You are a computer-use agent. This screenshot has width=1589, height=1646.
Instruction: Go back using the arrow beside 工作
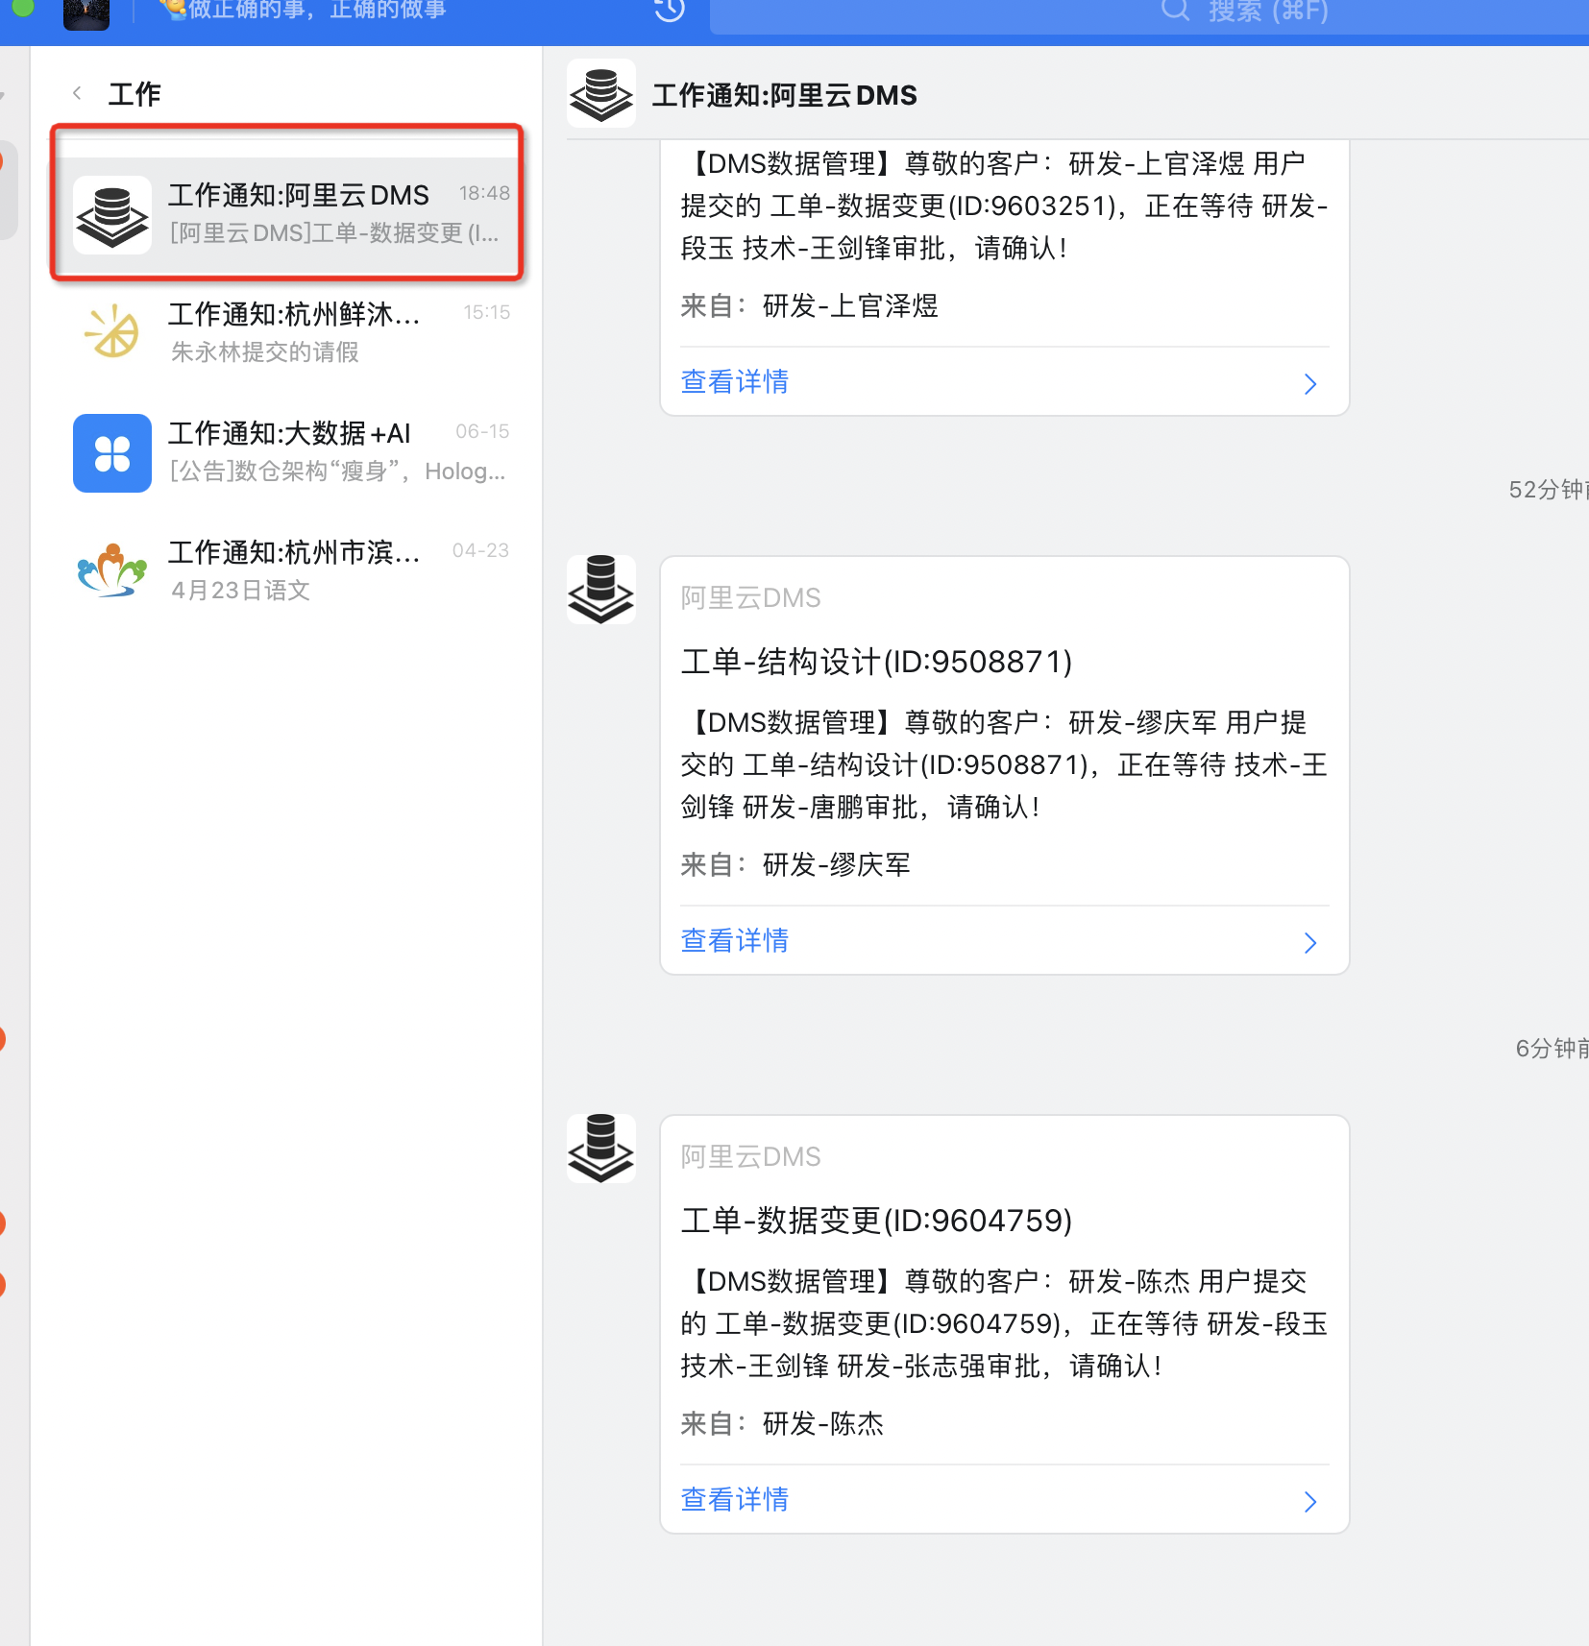click(x=77, y=93)
